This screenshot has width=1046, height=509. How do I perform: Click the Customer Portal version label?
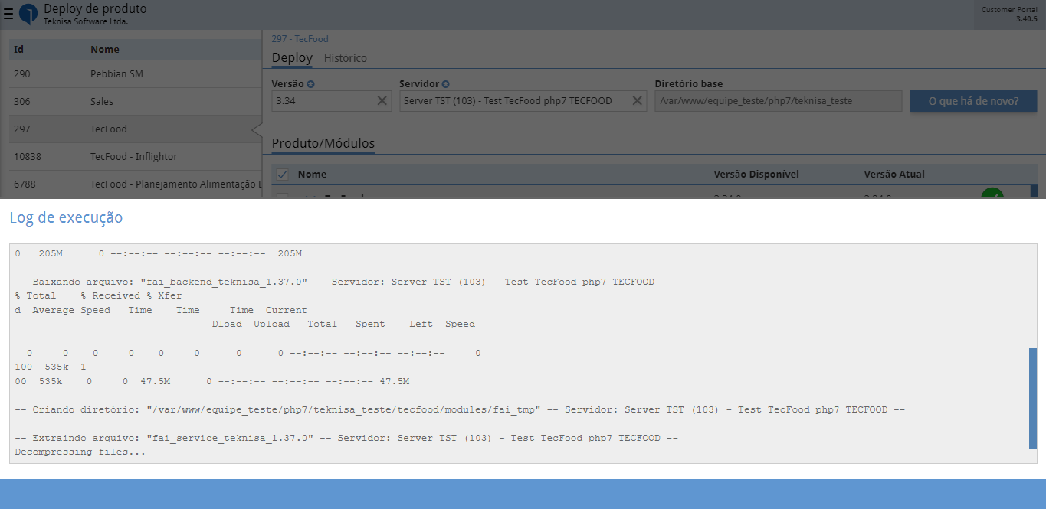pyautogui.click(x=1009, y=14)
